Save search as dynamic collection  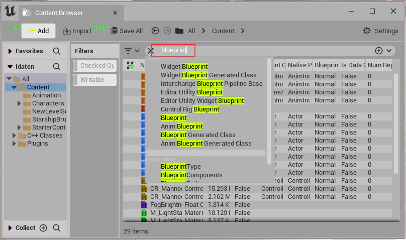point(379,51)
